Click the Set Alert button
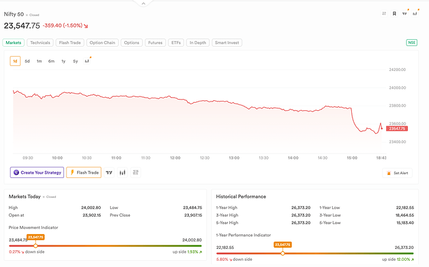429x267 pixels. [x=397, y=173]
